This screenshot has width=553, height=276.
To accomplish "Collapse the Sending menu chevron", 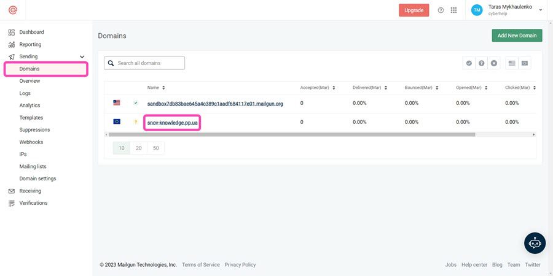I will point(82,56).
